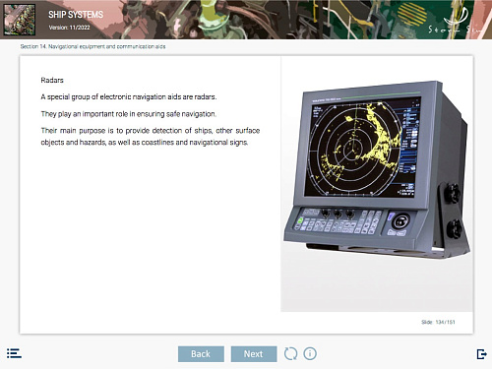The height and width of the screenshot is (369, 492).
Task: Click the logo in header right
Action: coord(455,21)
